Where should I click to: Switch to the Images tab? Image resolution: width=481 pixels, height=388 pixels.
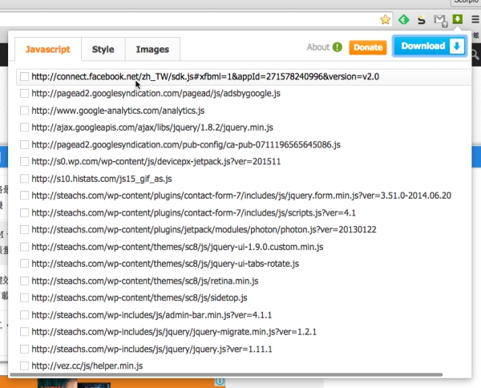click(x=152, y=49)
